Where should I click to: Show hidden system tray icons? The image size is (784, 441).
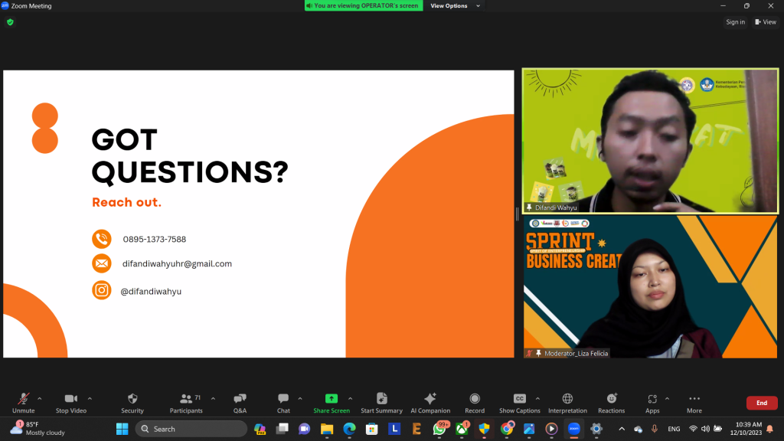[622, 429]
